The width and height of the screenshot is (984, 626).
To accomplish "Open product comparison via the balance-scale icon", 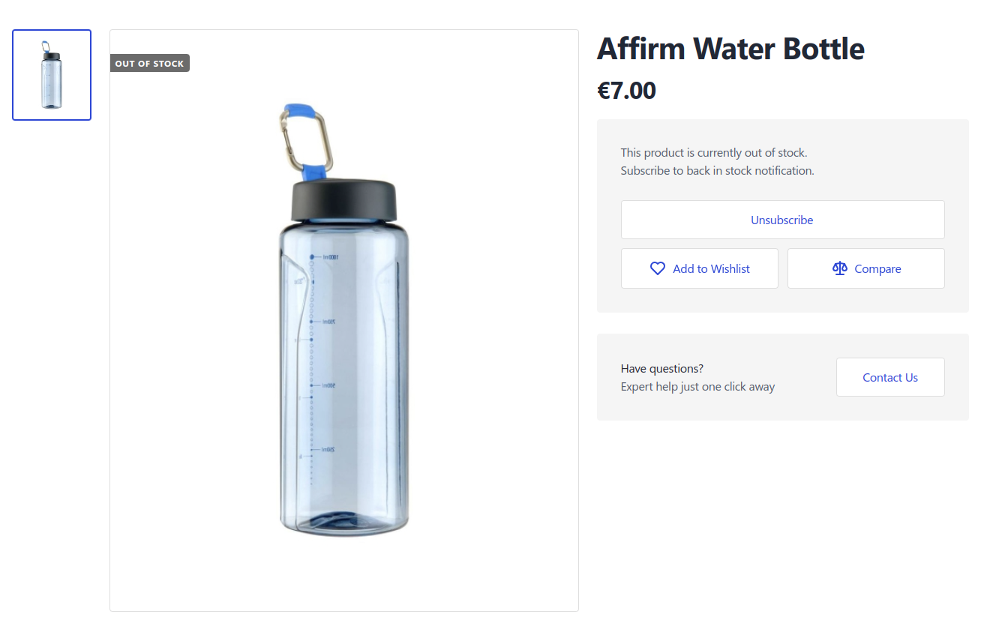I will (839, 268).
